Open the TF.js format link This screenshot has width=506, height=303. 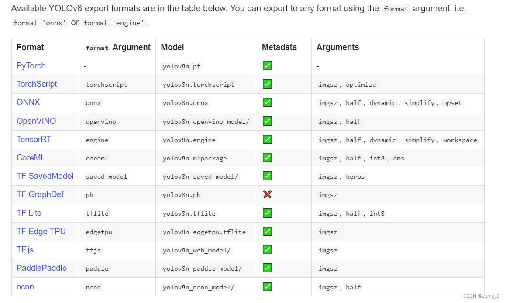tap(25, 250)
